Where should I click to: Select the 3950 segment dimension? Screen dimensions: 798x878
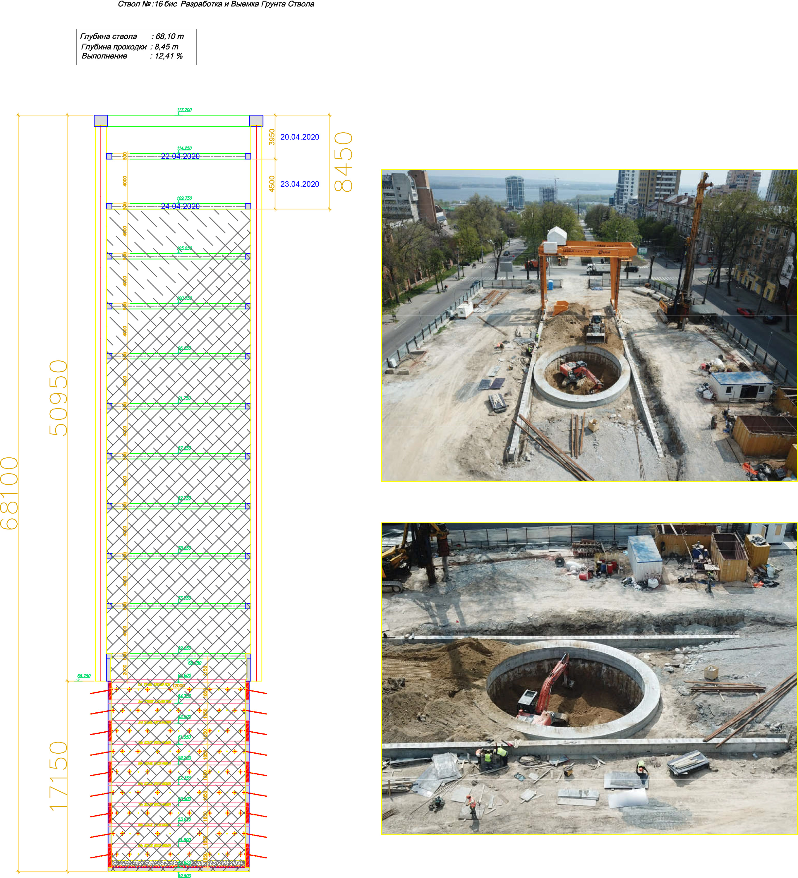pyautogui.click(x=272, y=137)
